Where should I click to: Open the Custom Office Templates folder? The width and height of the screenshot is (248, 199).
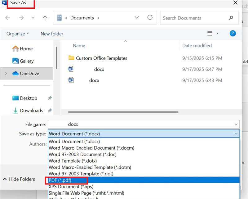pyautogui.click(x=102, y=58)
